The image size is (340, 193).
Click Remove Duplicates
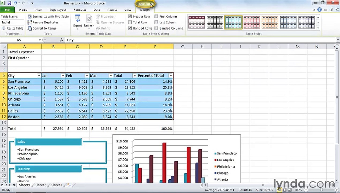(43, 23)
